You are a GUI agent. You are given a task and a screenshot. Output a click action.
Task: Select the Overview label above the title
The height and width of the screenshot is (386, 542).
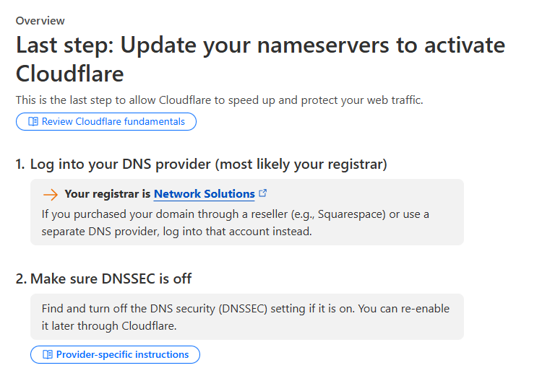point(40,21)
